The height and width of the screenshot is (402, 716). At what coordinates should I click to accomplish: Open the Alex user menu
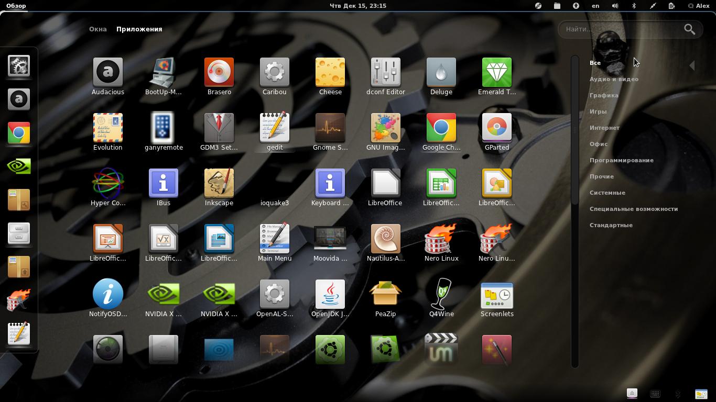pyautogui.click(x=698, y=6)
